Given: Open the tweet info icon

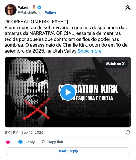Looking at the screenshot, I should (128, 132).
